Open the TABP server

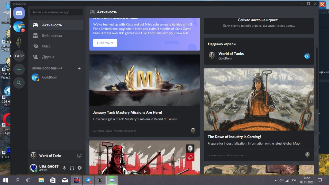19,56
